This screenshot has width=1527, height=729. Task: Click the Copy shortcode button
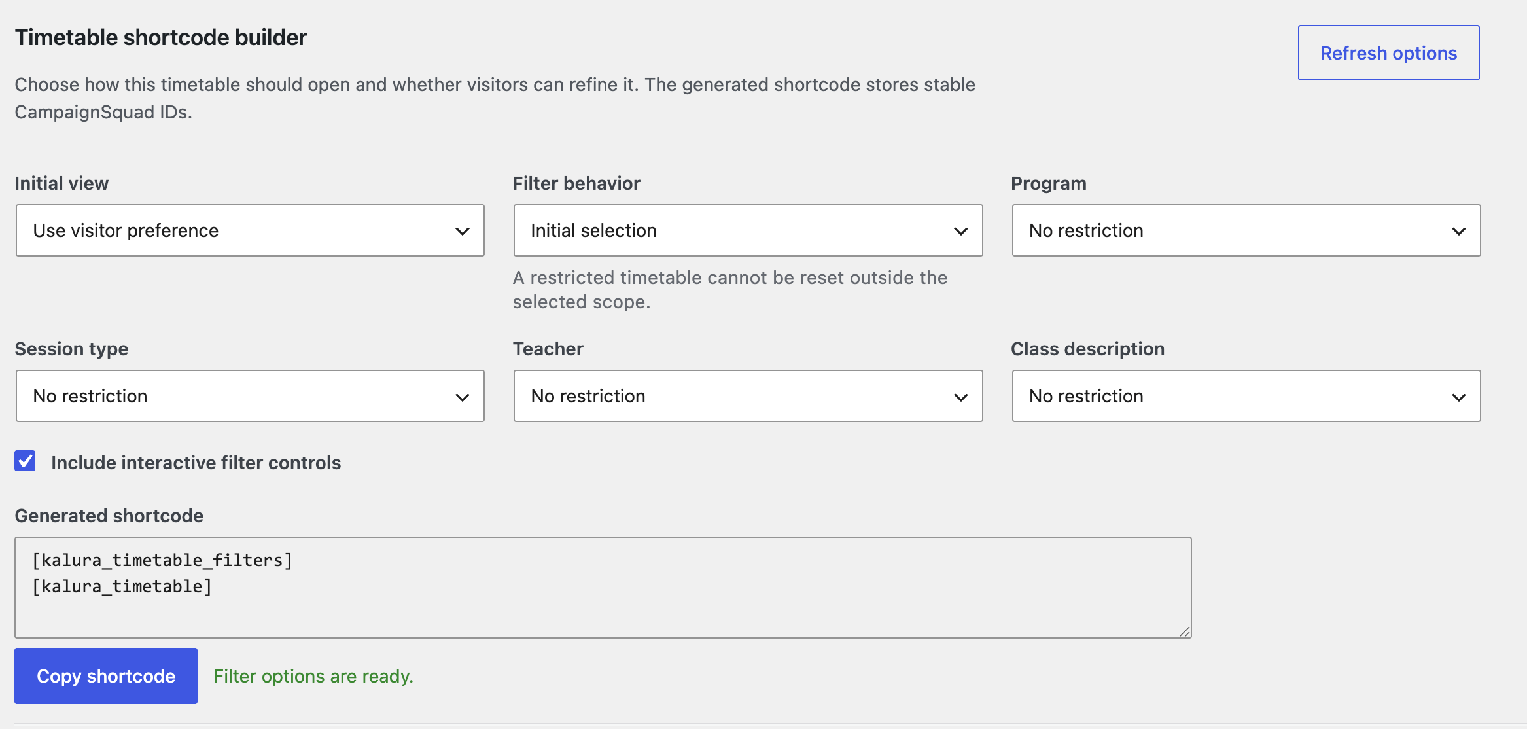pos(106,676)
